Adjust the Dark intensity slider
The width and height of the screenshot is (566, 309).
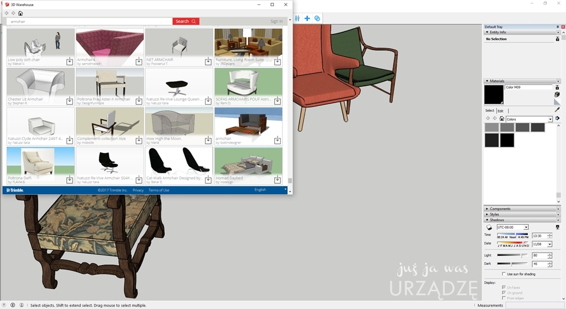[x=512, y=264]
